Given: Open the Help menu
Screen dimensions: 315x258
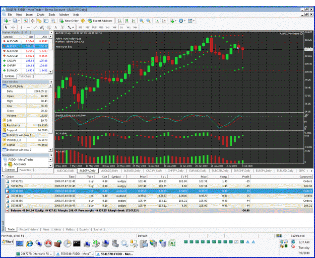Looking at the screenshot, I should 76,15.
